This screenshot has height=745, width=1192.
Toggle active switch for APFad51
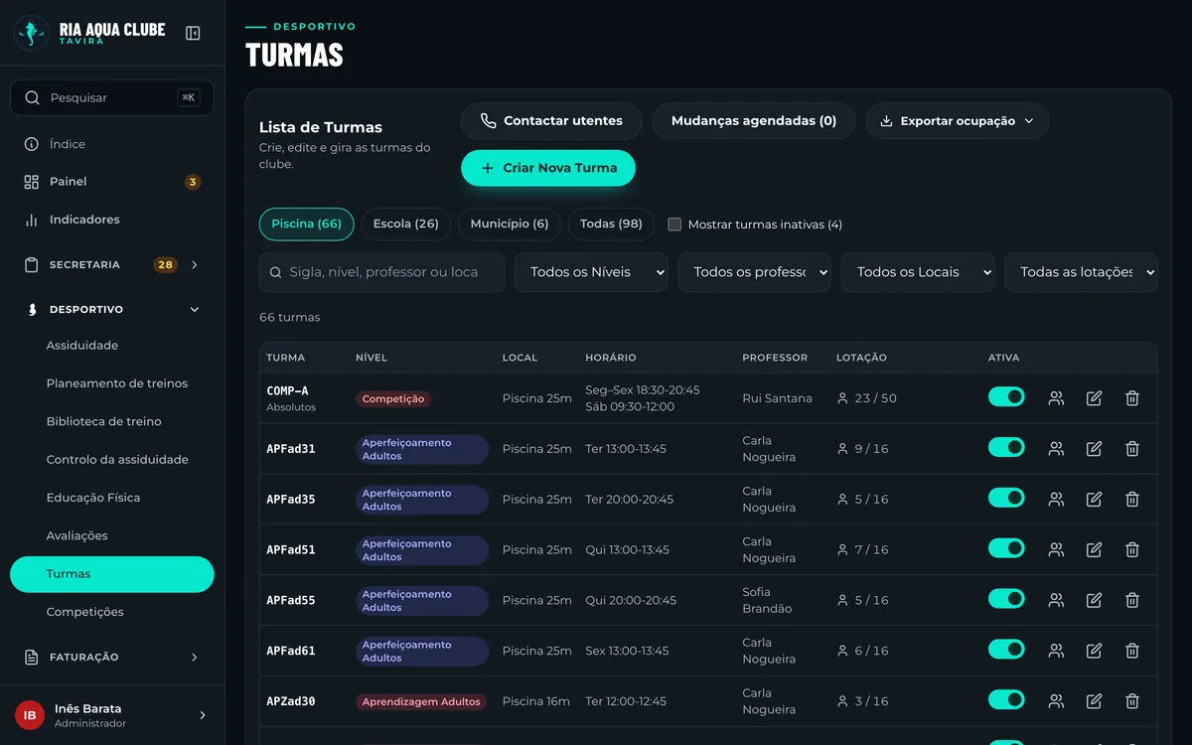pyautogui.click(x=1006, y=548)
